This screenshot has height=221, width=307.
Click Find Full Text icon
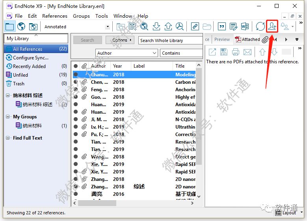point(180,26)
